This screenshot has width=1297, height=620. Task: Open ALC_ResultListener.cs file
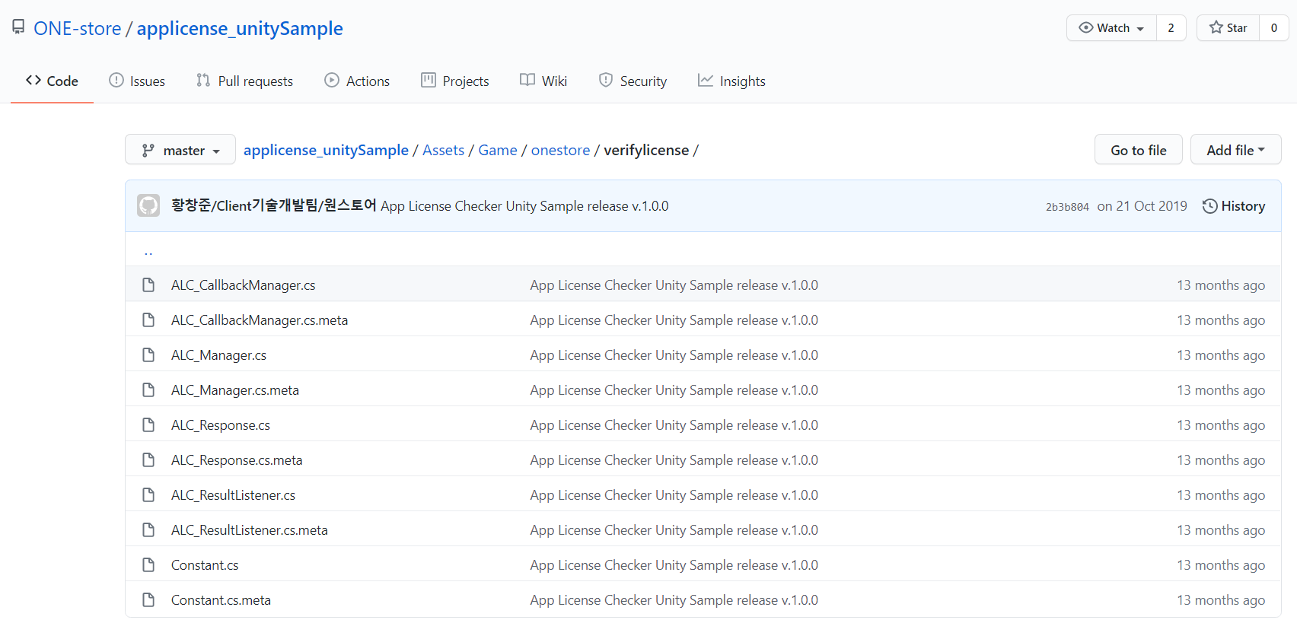coord(233,495)
